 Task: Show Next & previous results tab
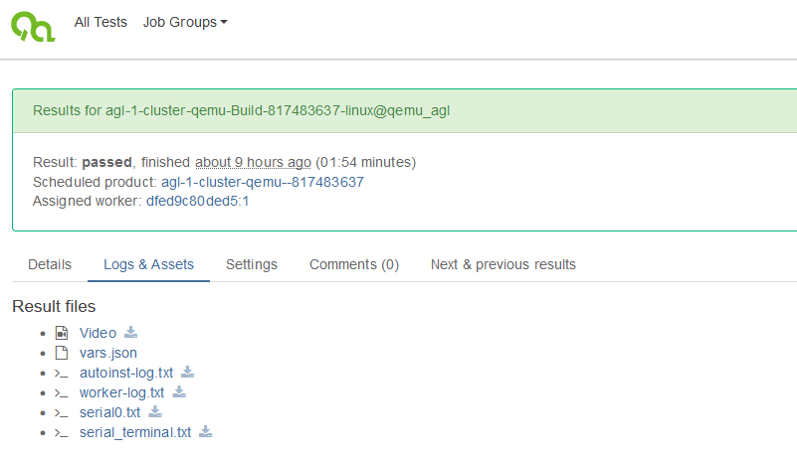502,264
